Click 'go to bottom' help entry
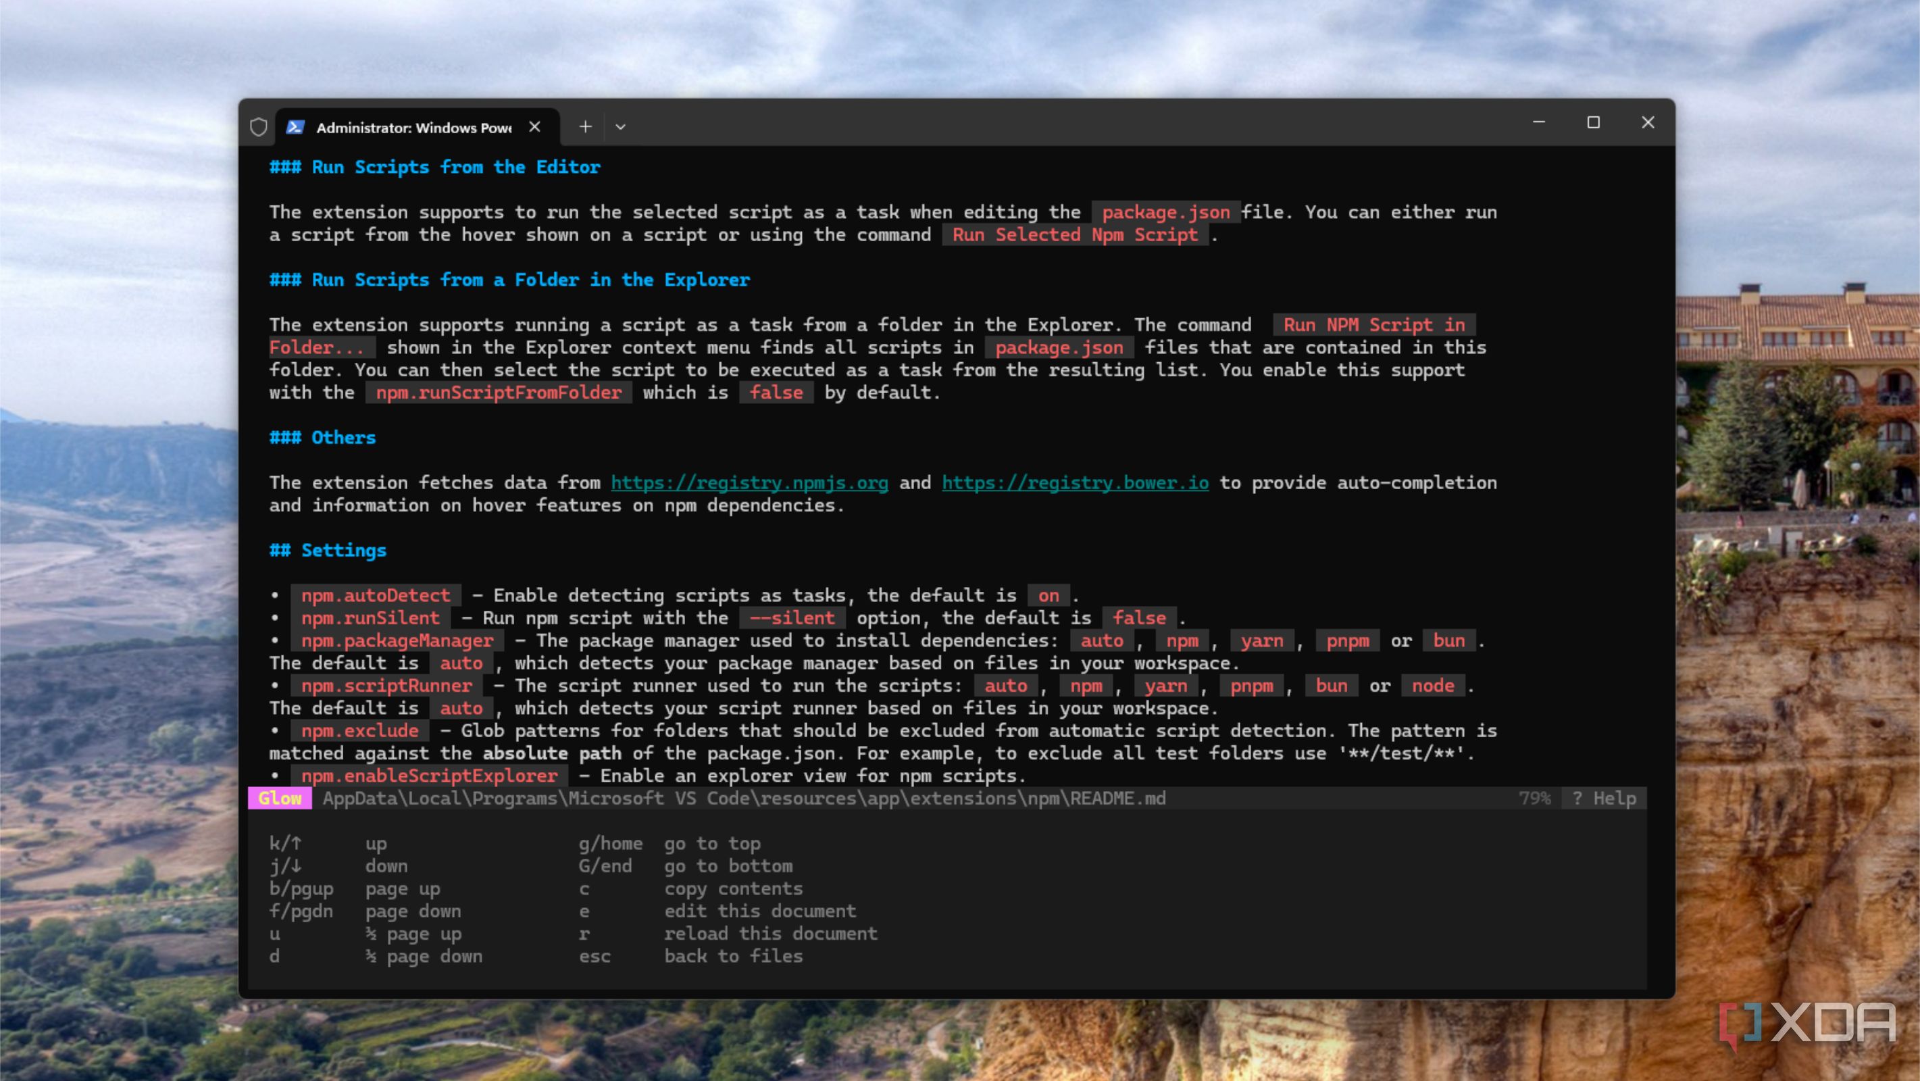Screen dimensions: 1920x1081 pyautogui.click(x=728, y=866)
